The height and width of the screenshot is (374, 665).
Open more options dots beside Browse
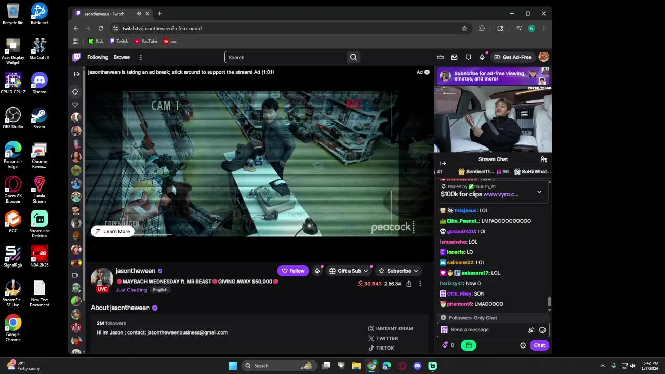click(x=141, y=57)
